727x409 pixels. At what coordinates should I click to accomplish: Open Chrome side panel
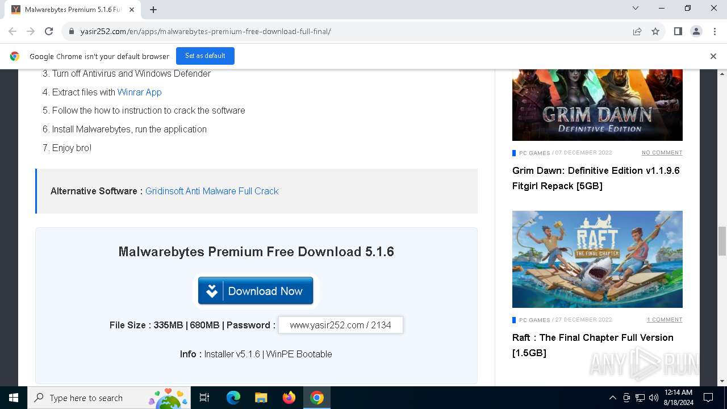[x=678, y=31]
